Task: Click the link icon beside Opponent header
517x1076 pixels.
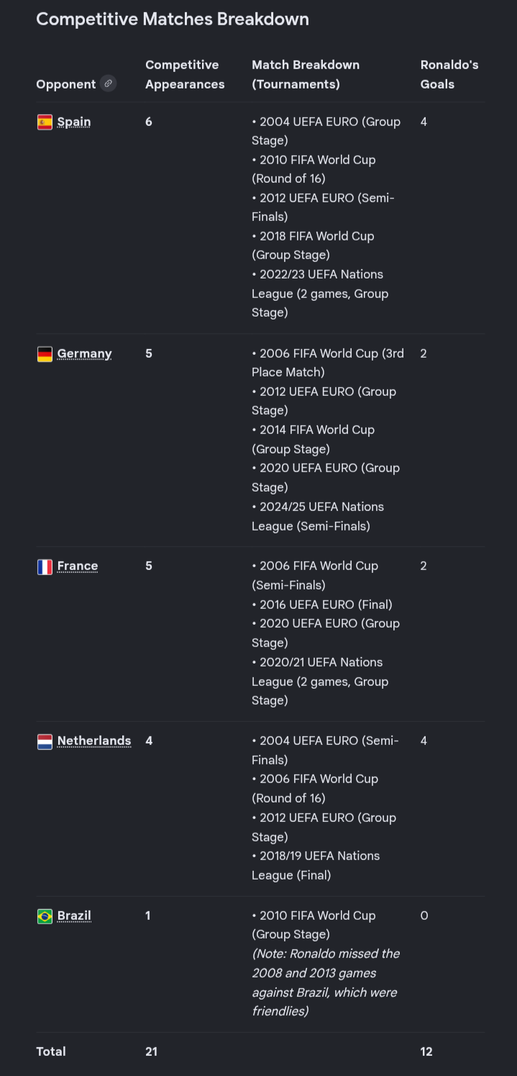Action: [x=108, y=83]
